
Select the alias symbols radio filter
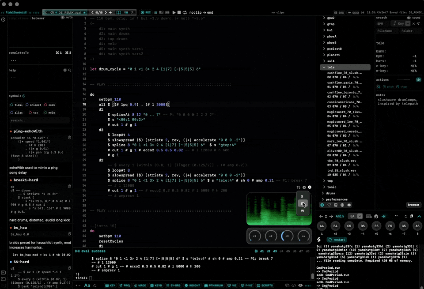(16, 113)
